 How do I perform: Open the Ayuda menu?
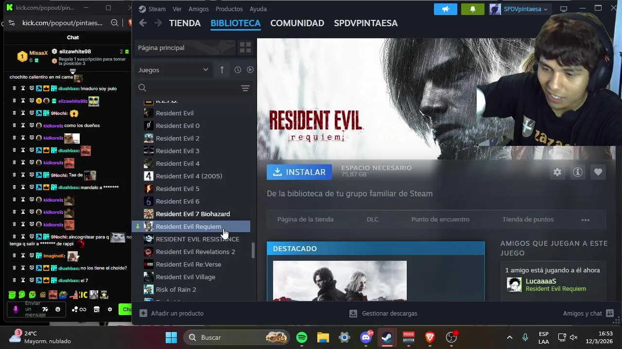tap(258, 9)
